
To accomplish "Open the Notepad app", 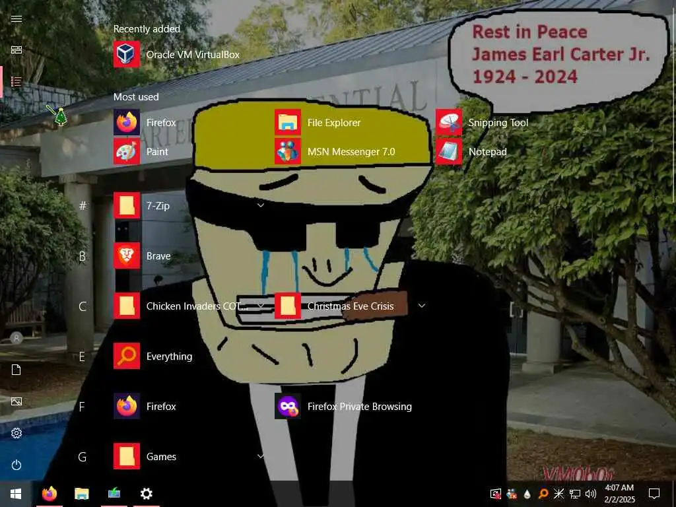I will point(471,151).
